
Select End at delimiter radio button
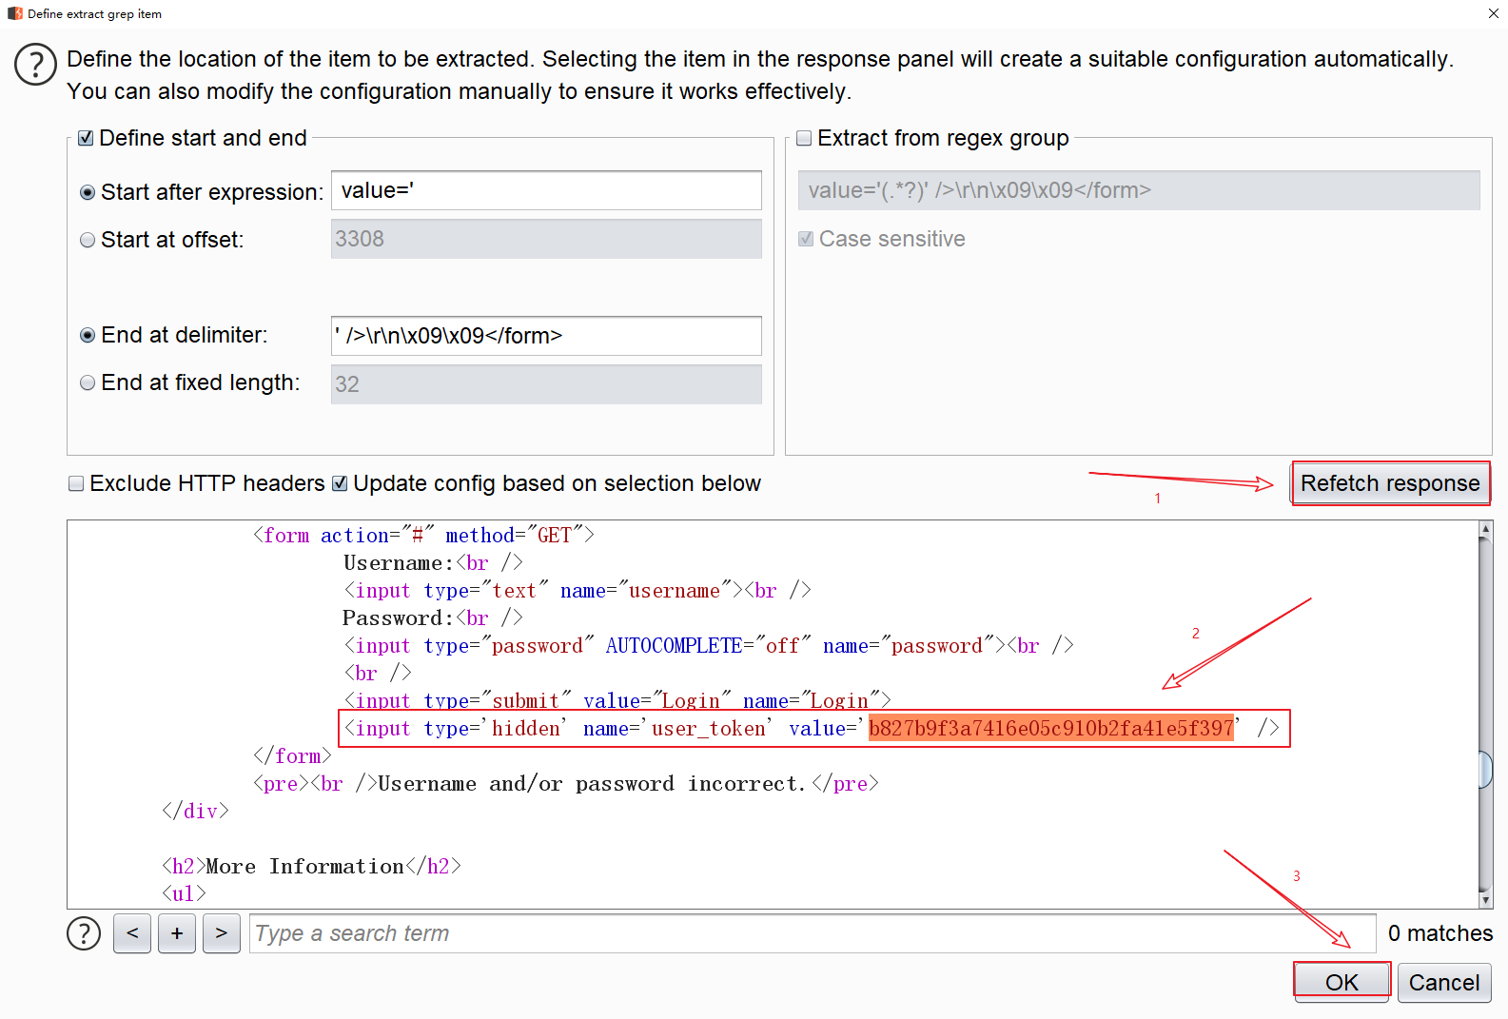click(x=88, y=336)
